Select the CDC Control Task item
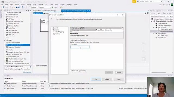 [x=14, y=57]
